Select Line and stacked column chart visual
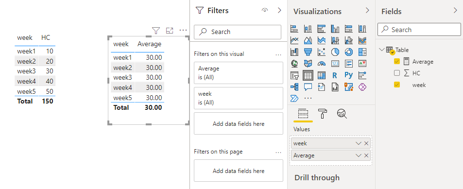Screen dimensions: 463x189 [x=335, y=40]
